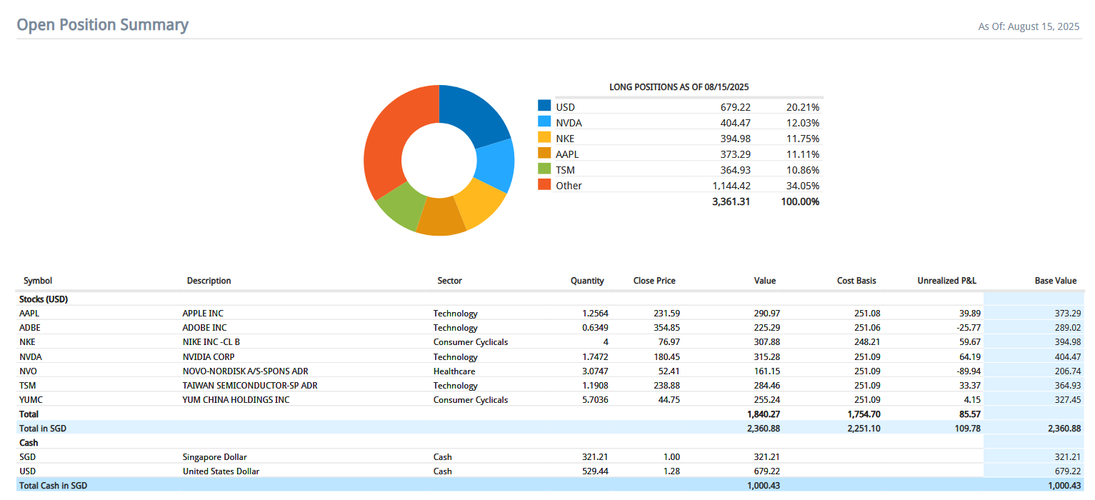
Task: Click the Total Cash in SGD row label
Action: tap(54, 486)
